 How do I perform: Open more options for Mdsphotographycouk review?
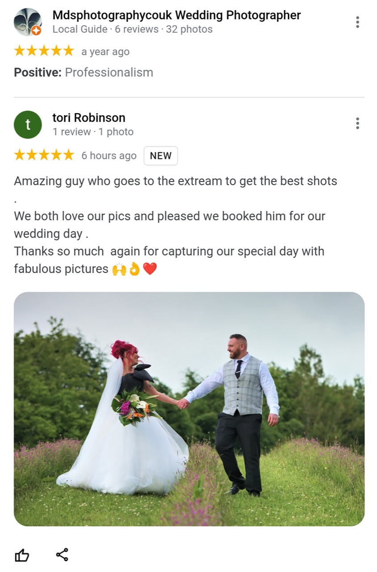pos(357,22)
